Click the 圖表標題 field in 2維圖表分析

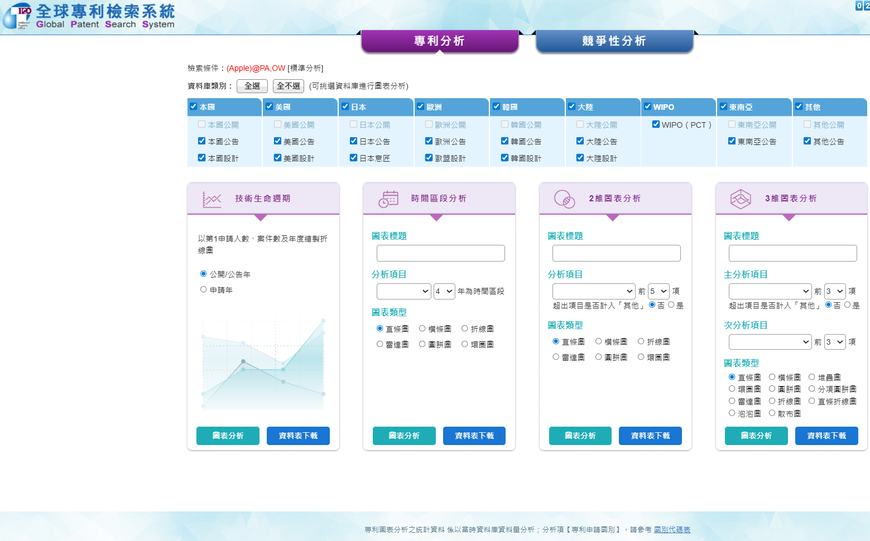pos(617,253)
